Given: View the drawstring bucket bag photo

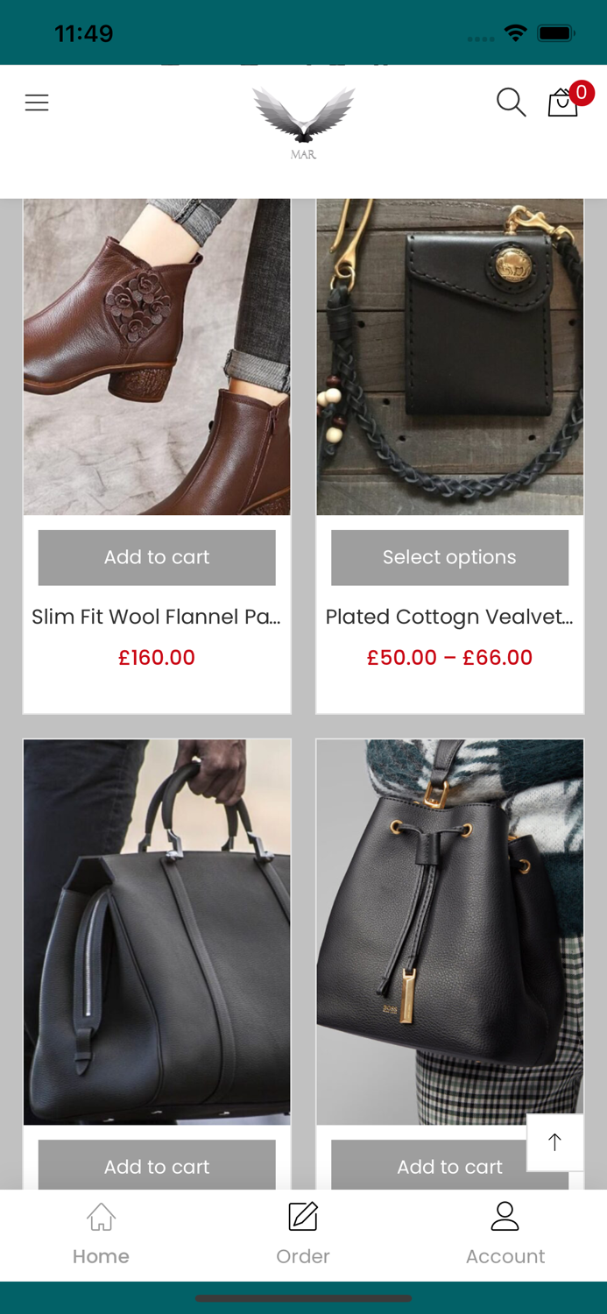Looking at the screenshot, I should [x=449, y=932].
